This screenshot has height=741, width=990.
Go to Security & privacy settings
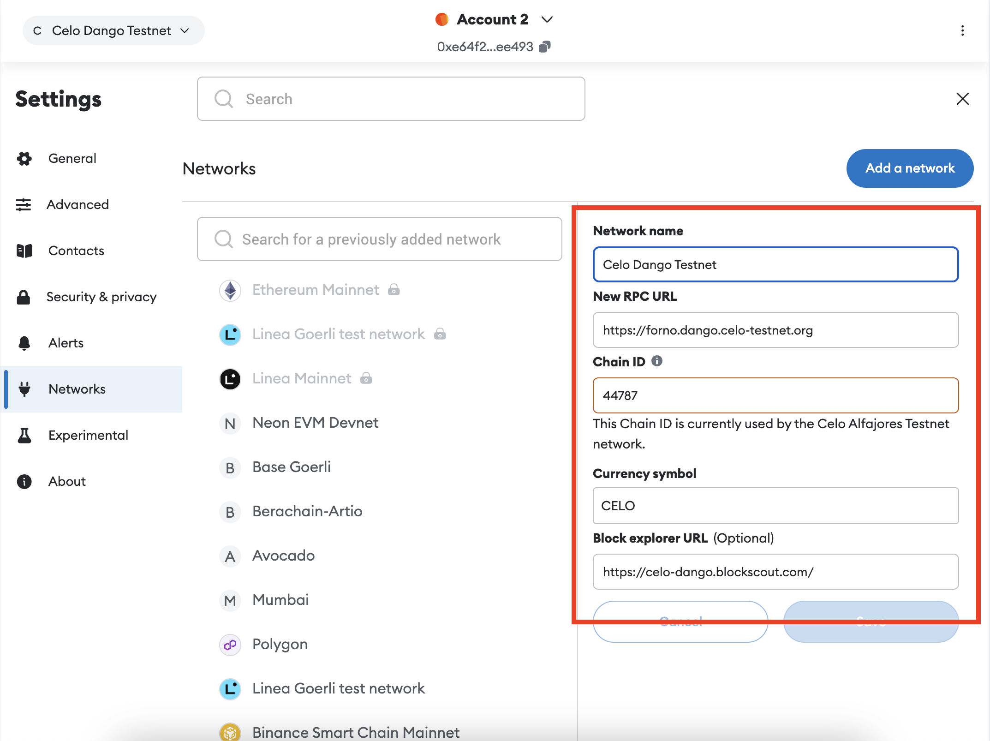[x=101, y=297]
